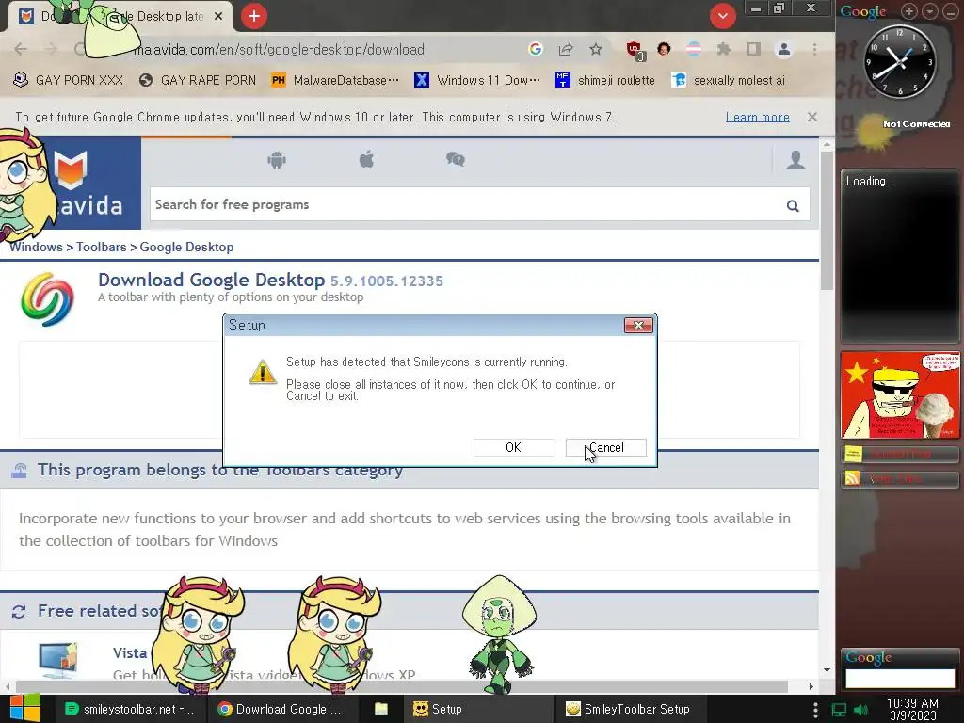Open the shimeji roulette bookmark
Image resolution: width=964 pixels, height=723 pixels.
(605, 81)
